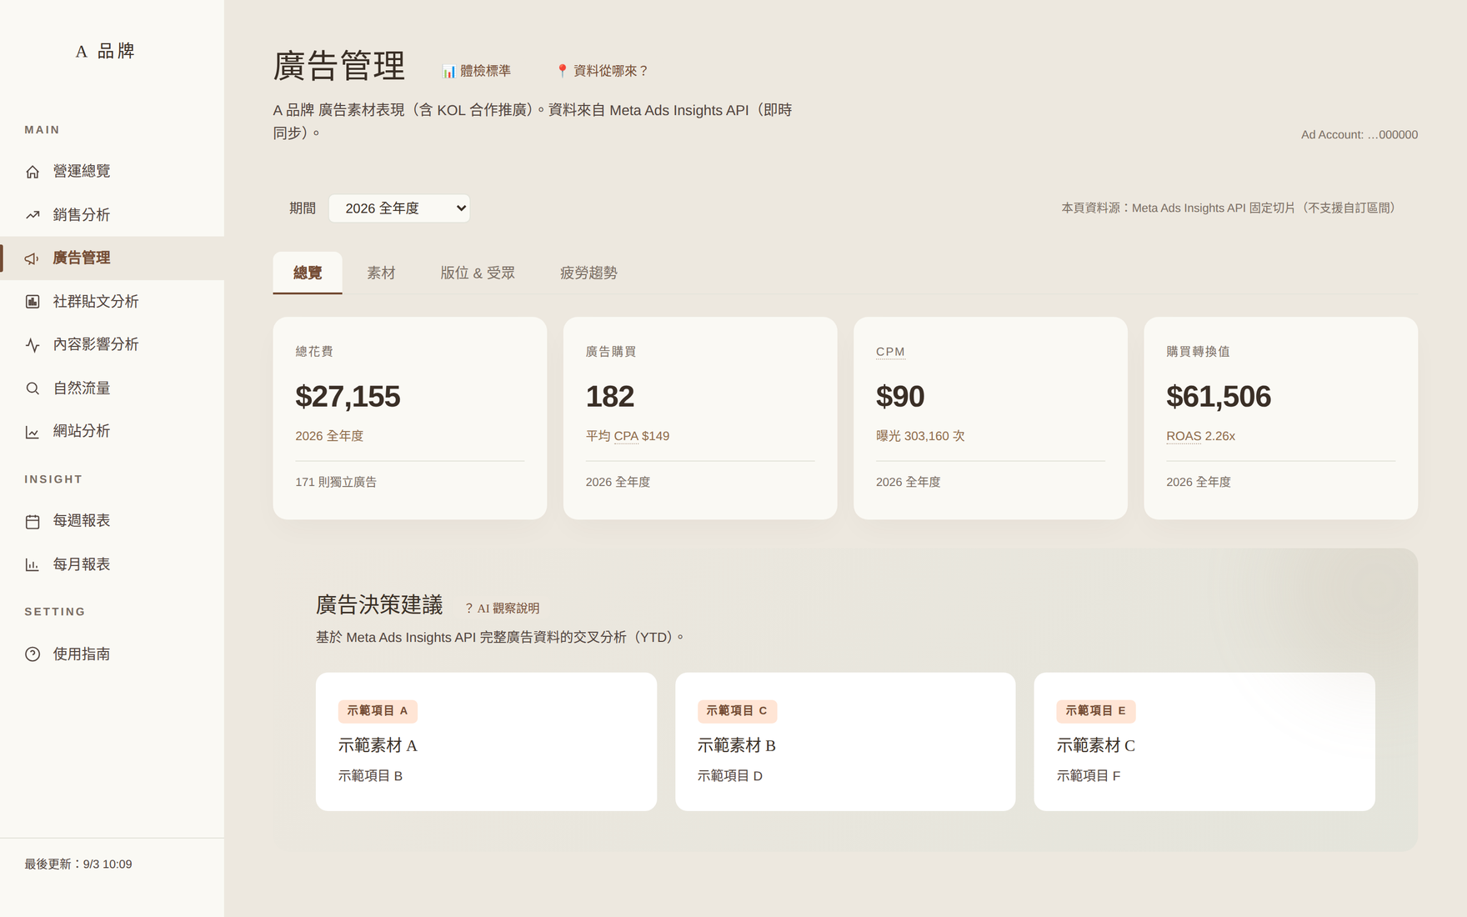Click the Ad Account: …000000 text
The height and width of the screenshot is (917, 1467).
(1359, 134)
